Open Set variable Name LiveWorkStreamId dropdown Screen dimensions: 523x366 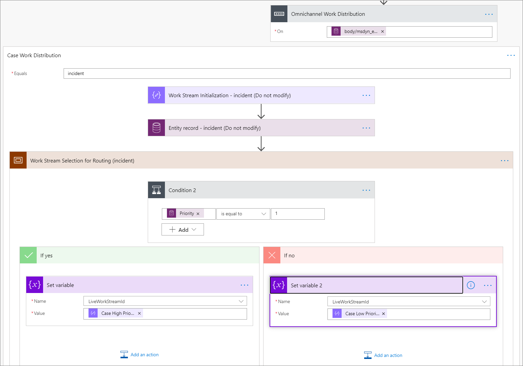click(x=165, y=301)
